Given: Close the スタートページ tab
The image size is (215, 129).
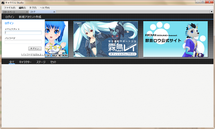Looking at the screenshot, I should (27, 12).
